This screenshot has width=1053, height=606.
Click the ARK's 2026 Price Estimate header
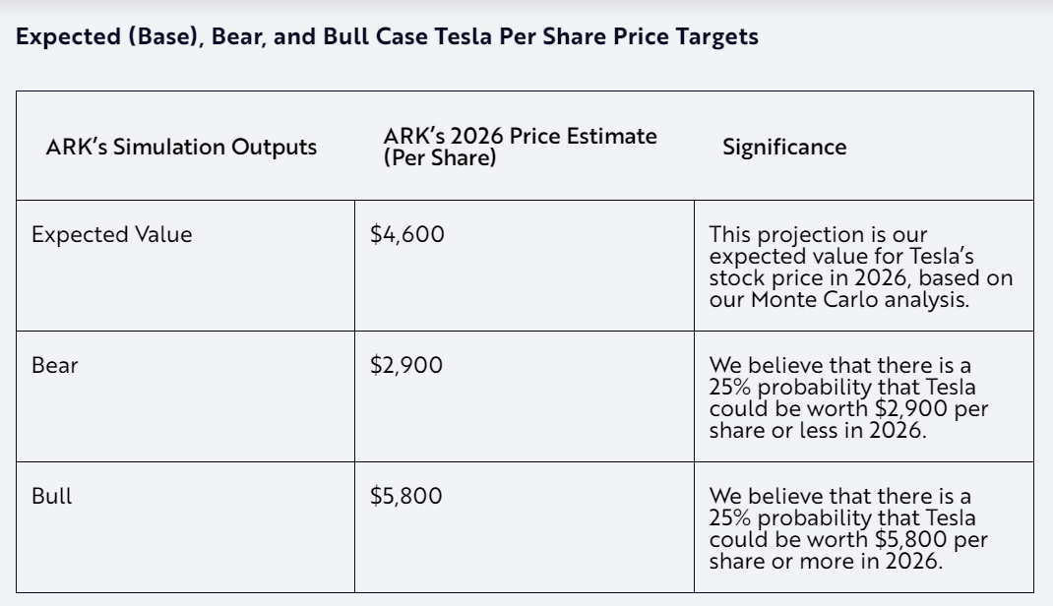click(x=520, y=147)
